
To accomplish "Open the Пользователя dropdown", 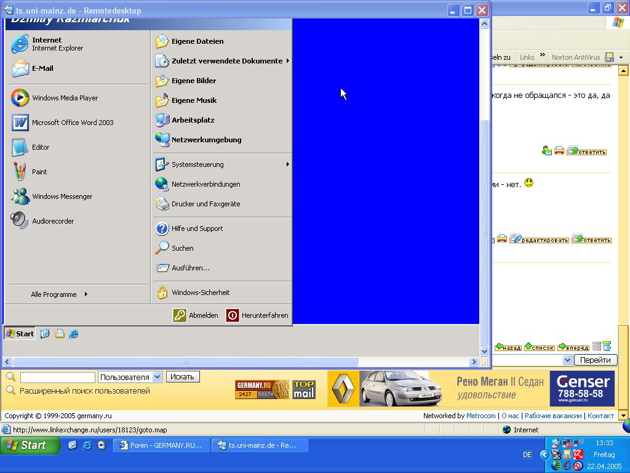I will click(157, 378).
